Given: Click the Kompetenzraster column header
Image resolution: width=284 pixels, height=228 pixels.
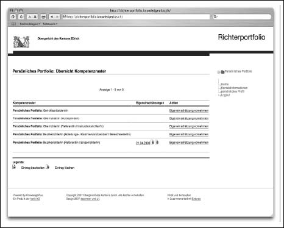Looking at the screenshot, I should pos(24,103).
